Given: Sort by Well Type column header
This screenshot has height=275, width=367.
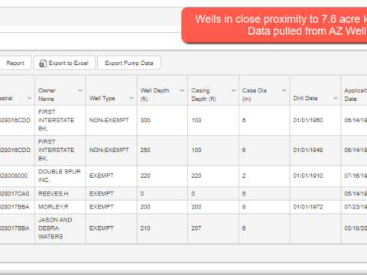Looking at the screenshot, I should tap(102, 99).
